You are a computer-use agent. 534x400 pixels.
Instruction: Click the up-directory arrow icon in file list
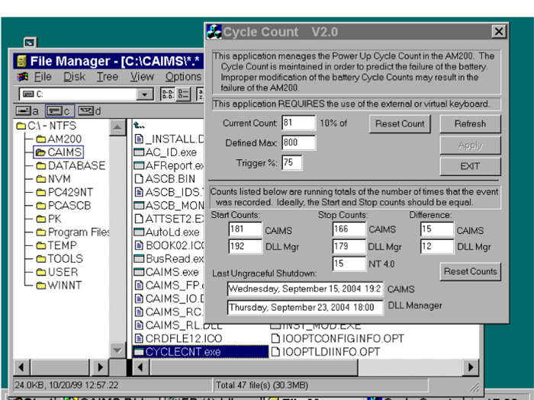138,125
